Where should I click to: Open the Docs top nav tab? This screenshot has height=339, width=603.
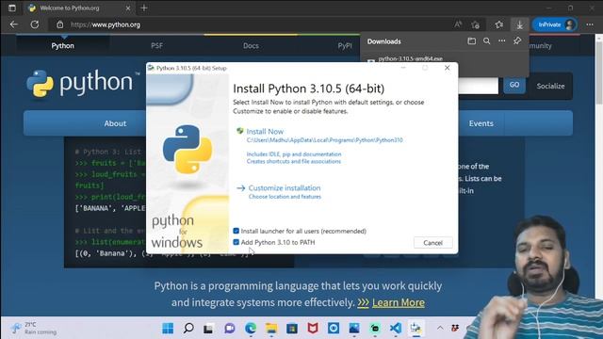251,46
